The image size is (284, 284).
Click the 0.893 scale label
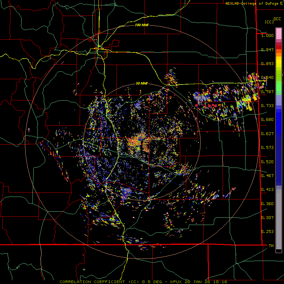(x=267, y=63)
